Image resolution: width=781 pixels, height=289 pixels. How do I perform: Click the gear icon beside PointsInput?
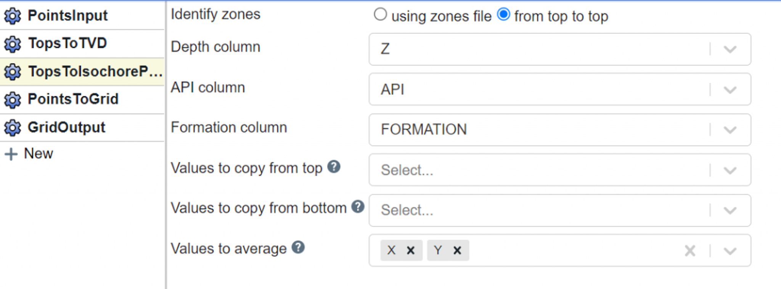tap(13, 16)
